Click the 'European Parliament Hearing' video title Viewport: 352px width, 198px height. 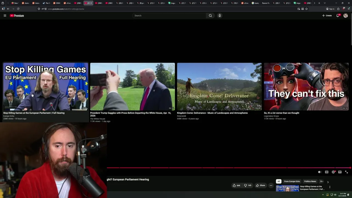(x=128, y=180)
